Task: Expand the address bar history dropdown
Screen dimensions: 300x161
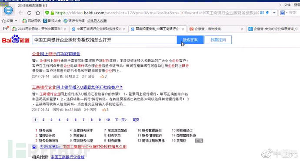Action: point(274,13)
